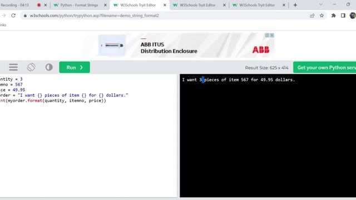Close the active W3Schools Tryit Editor tab
The width and height of the screenshot is (356, 200).
pyautogui.click(x=165, y=5)
